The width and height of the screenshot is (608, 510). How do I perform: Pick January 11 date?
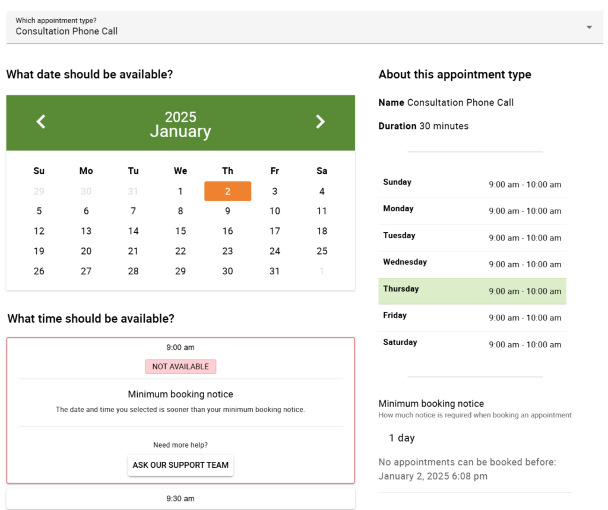click(x=322, y=211)
